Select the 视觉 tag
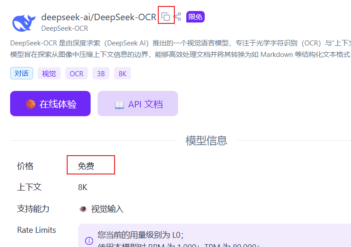Image resolution: width=351 pixels, height=247 pixels. coord(49,73)
